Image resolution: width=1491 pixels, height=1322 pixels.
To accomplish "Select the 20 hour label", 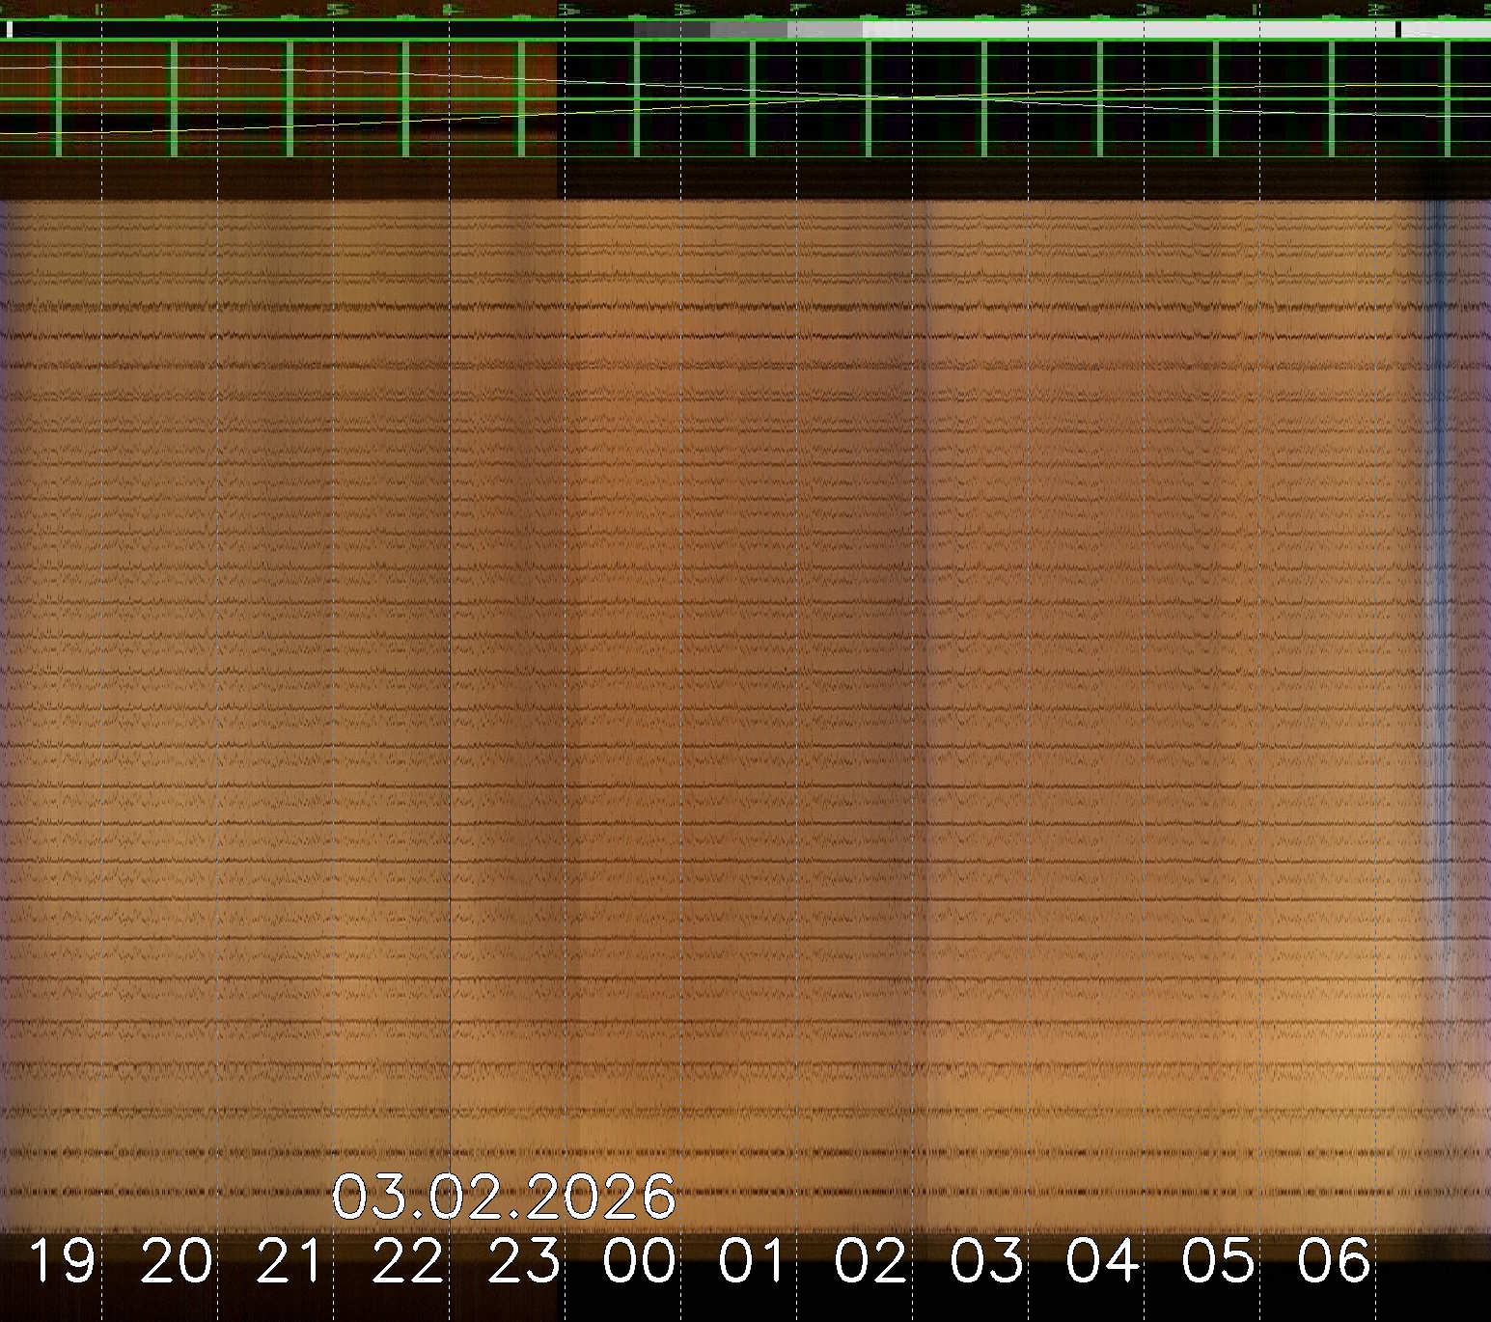I will (178, 1261).
